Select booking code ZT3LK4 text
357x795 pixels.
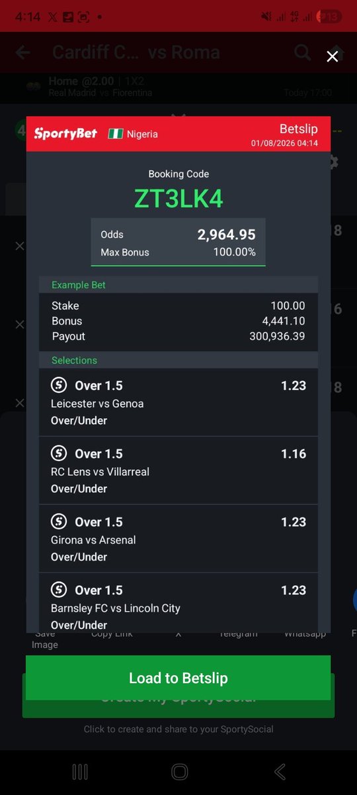click(178, 199)
